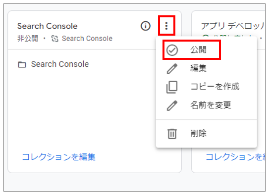Click the info icon on Search Console card
Viewport: 270px width, 196px height.
coord(146,26)
